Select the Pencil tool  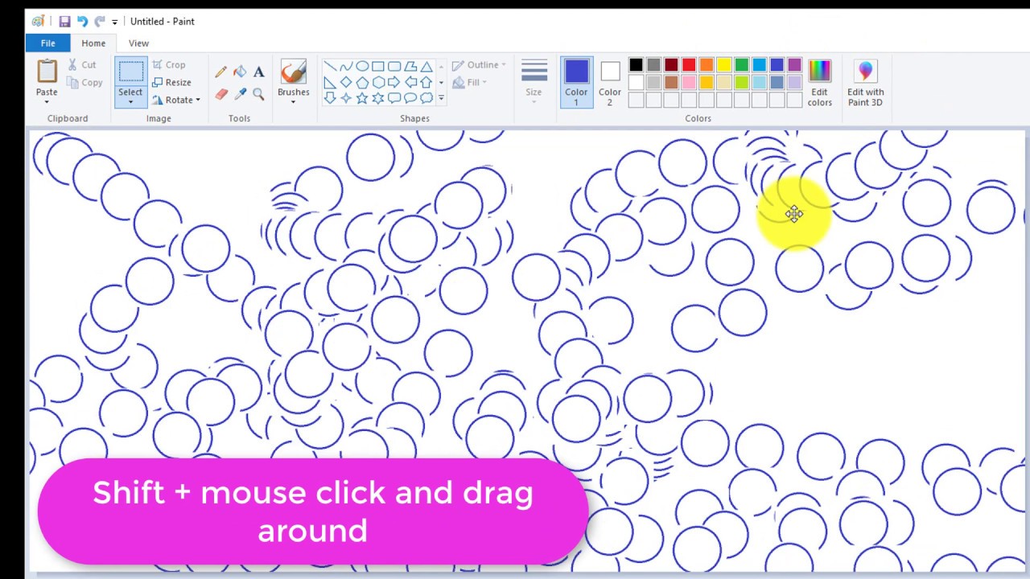220,72
